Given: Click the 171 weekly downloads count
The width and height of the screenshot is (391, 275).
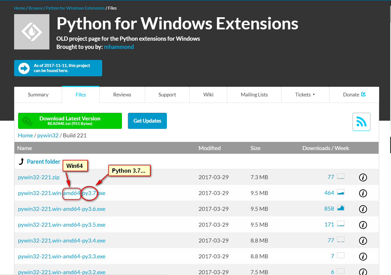Looking at the screenshot, I should 329,224.
